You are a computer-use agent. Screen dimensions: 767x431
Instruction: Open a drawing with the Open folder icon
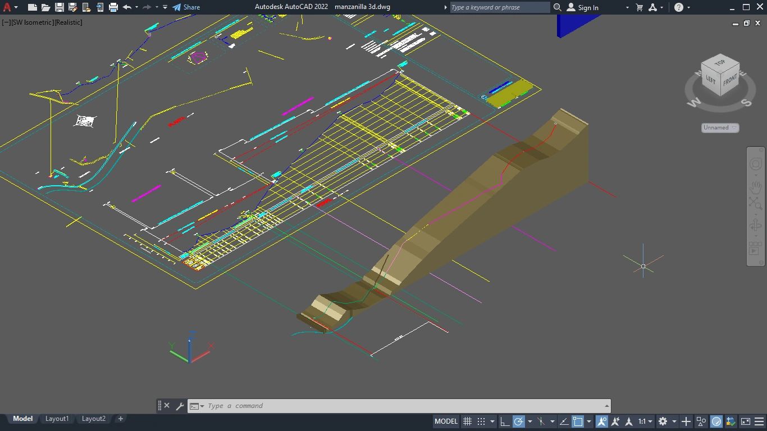pyautogui.click(x=45, y=7)
